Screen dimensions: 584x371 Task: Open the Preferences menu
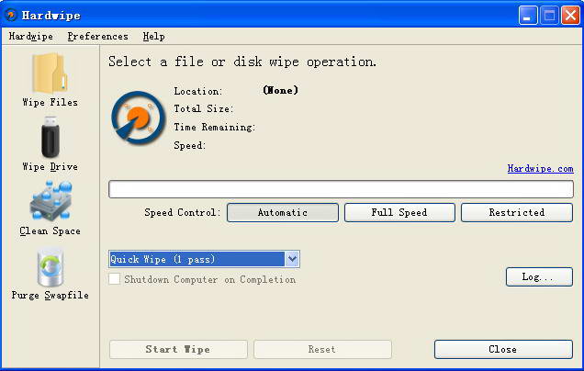pyautogui.click(x=97, y=37)
